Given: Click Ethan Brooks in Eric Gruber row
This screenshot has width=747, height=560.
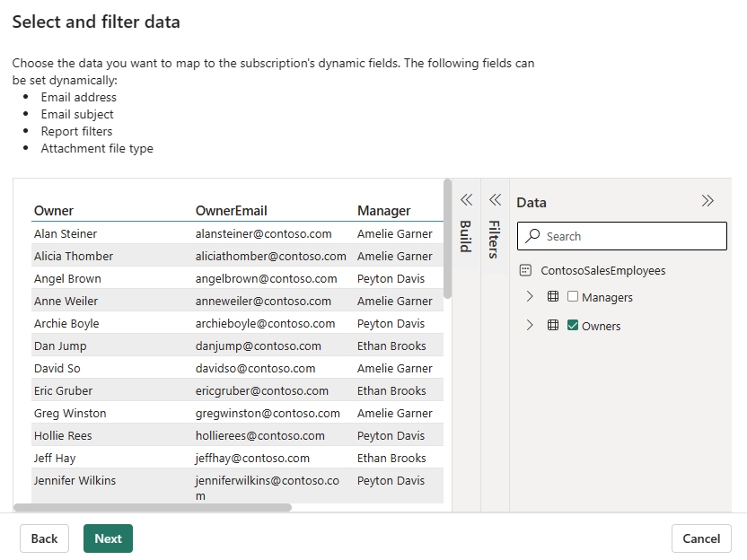Looking at the screenshot, I should tap(391, 390).
